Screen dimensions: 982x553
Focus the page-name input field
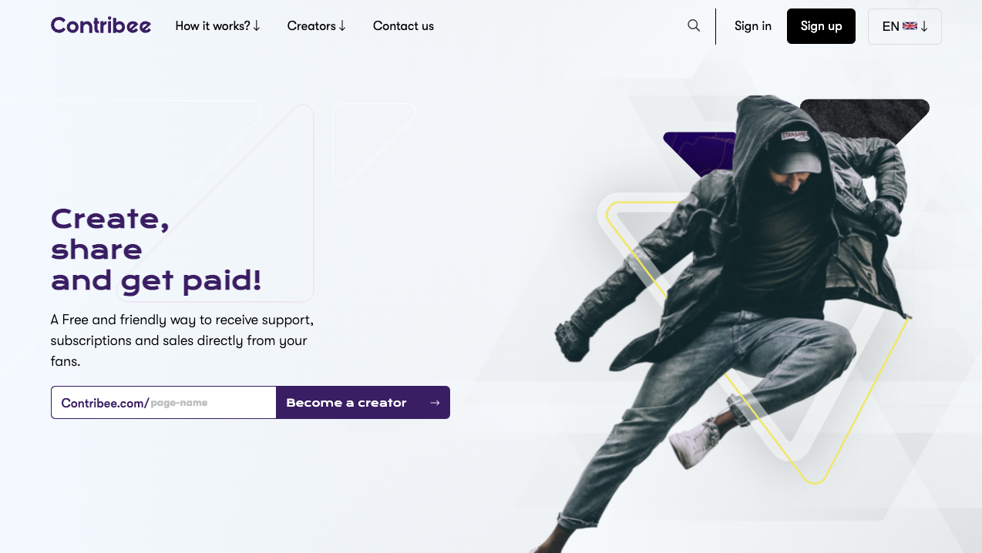click(x=212, y=403)
